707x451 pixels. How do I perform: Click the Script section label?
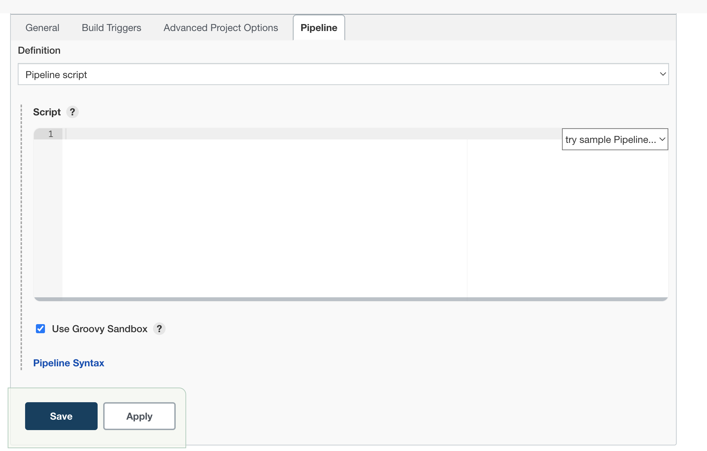(x=47, y=112)
